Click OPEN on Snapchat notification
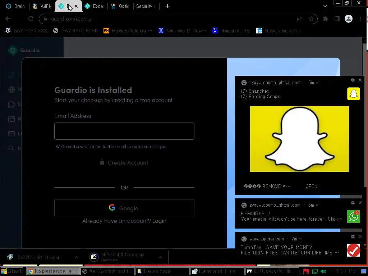Image resolution: width=368 pixels, height=276 pixels. coord(311,187)
